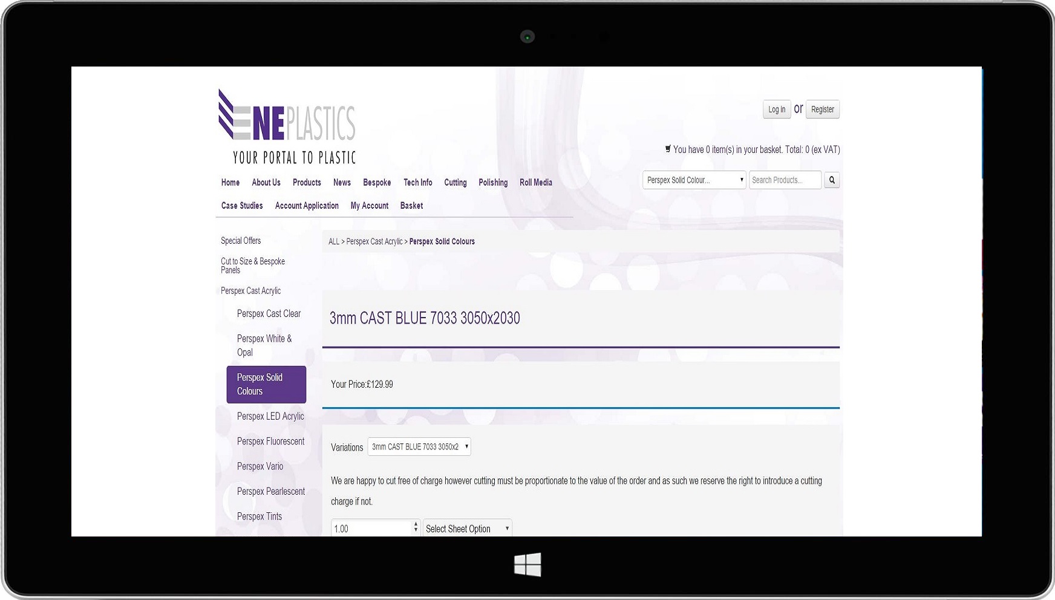Expand the Variations dropdown
Image resolution: width=1055 pixels, height=600 pixels.
(x=419, y=447)
